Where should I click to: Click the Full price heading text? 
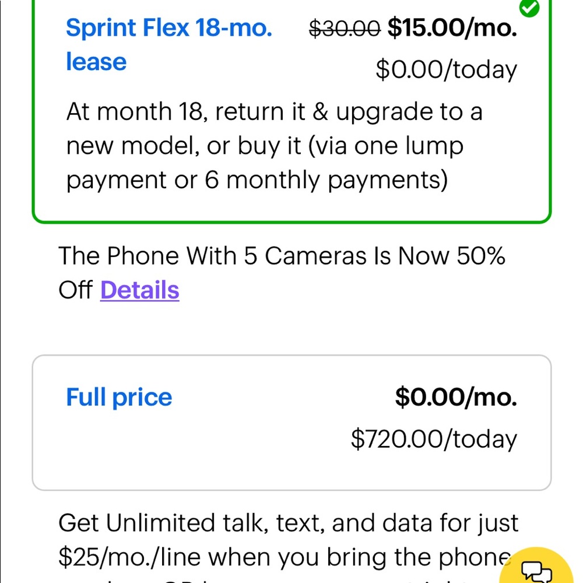coord(119,398)
